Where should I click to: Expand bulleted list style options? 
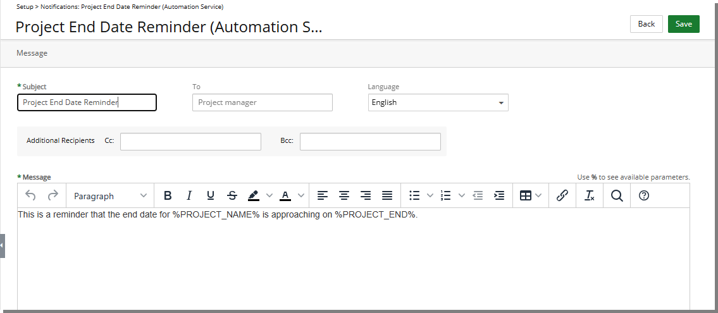[x=430, y=196]
